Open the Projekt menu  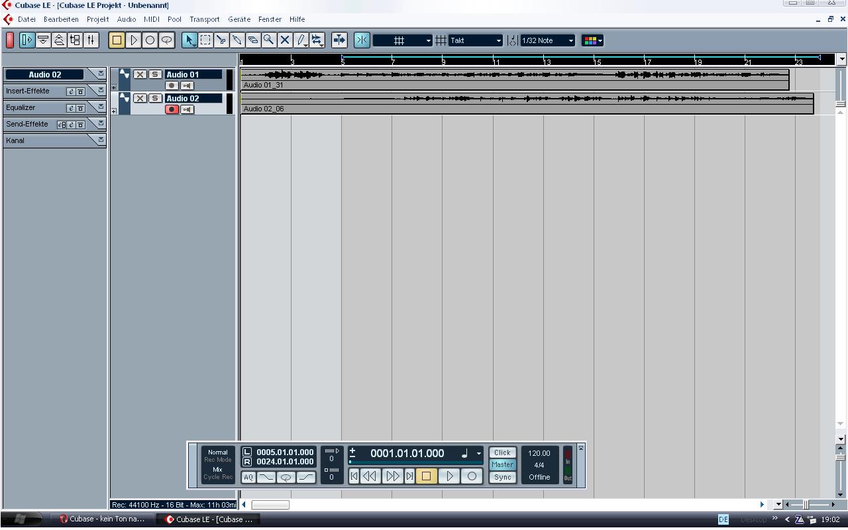click(x=97, y=19)
